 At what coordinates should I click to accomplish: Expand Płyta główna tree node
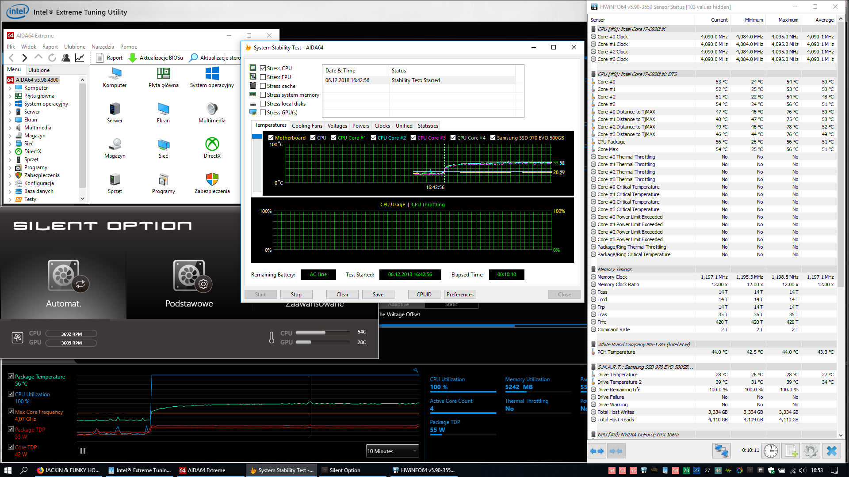pos(10,96)
